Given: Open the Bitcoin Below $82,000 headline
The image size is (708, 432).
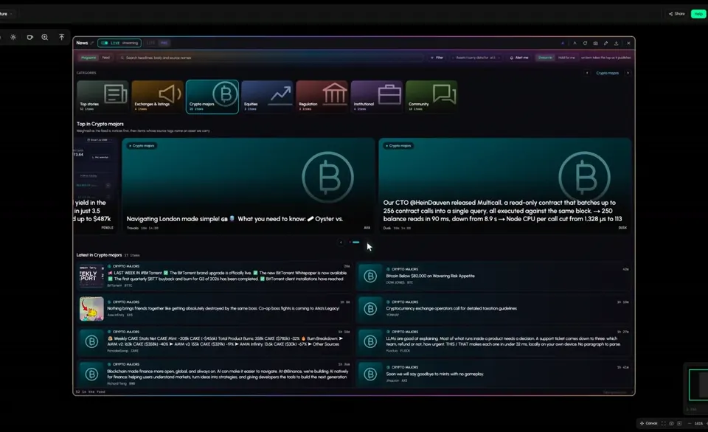Looking at the screenshot, I should (x=430, y=276).
